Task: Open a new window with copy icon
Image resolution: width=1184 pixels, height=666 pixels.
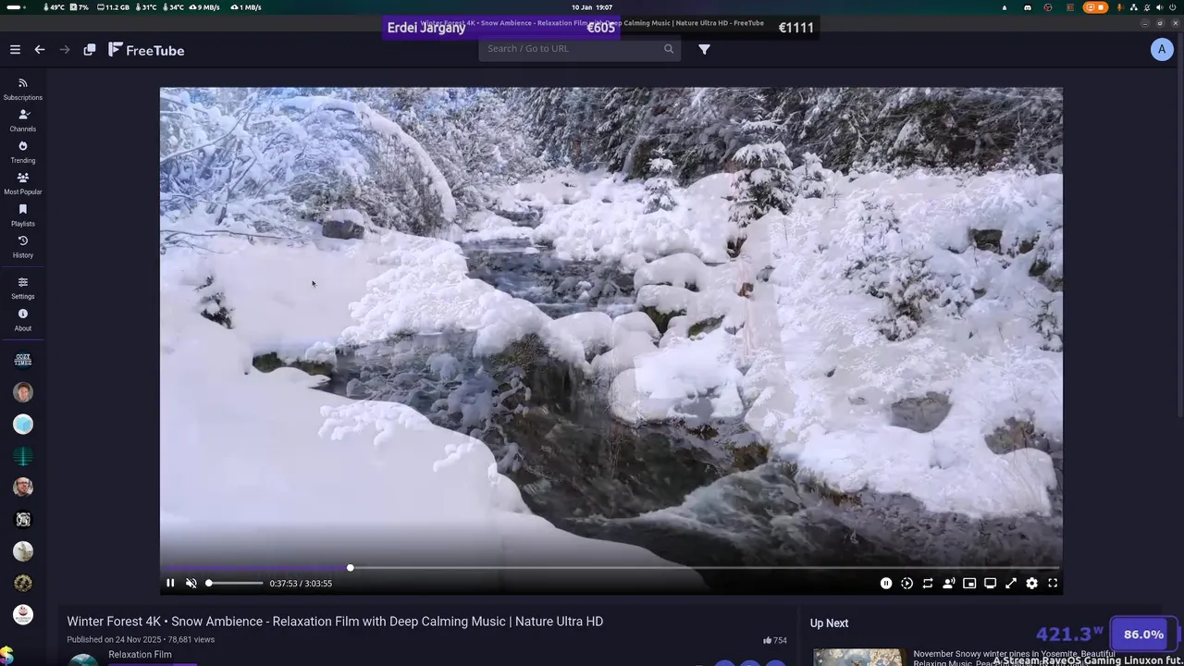Action: coord(90,50)
